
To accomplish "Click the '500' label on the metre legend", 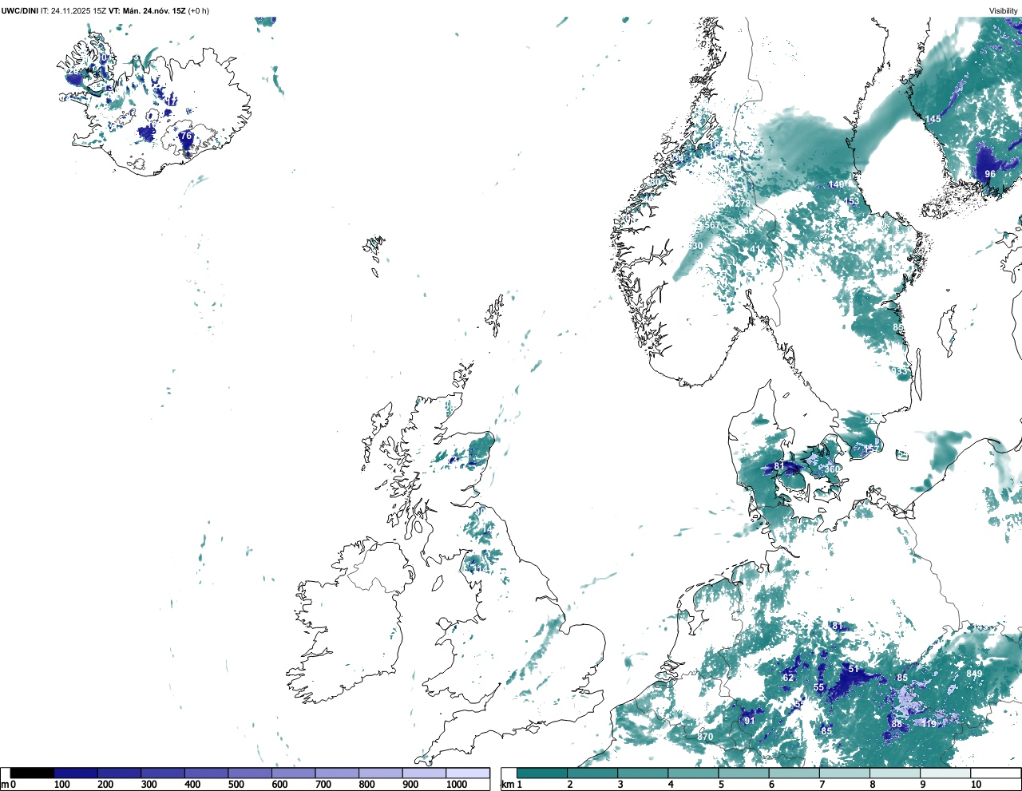I will coord(236,785).
